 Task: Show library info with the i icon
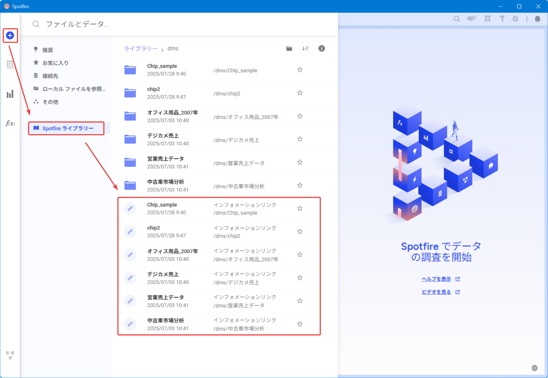322,48
